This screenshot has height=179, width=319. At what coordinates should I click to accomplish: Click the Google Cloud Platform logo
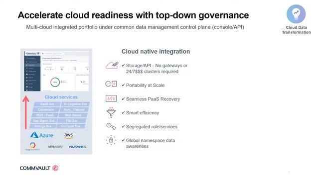point(32,146)
